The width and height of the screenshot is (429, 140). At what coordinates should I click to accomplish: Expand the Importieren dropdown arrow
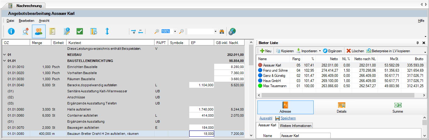320,51
